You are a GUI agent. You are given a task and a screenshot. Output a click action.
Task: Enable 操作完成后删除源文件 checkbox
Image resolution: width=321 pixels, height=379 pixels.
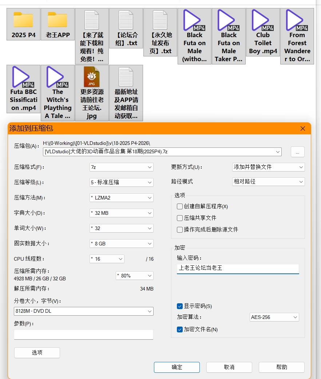tap(180, 230)
